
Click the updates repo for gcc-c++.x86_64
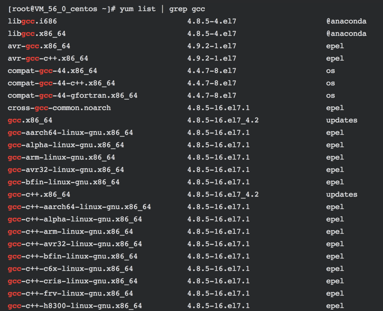click(x=342, y=194)
